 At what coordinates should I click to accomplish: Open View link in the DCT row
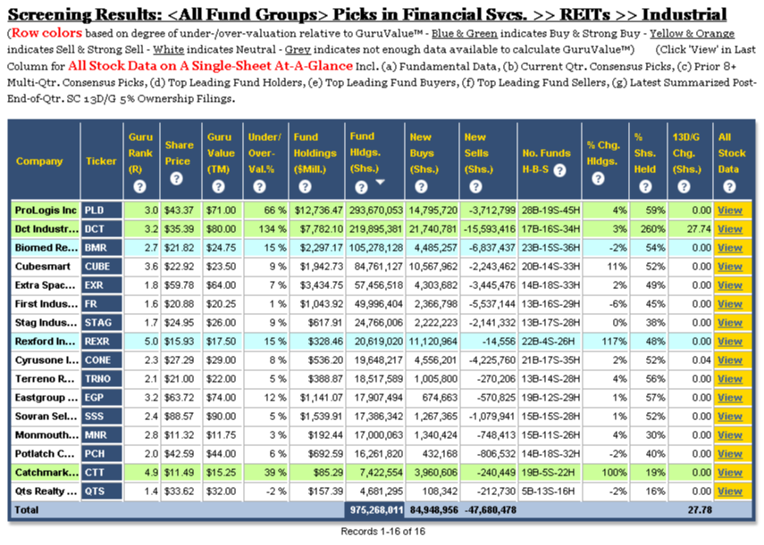click(730, 229)
